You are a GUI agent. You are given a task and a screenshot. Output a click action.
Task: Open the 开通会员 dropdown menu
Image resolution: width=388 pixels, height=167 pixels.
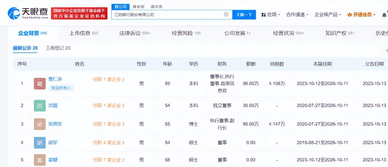pos(361,15)
